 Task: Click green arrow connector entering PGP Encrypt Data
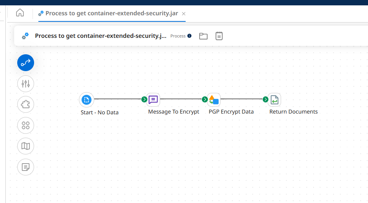coord(204,99)
